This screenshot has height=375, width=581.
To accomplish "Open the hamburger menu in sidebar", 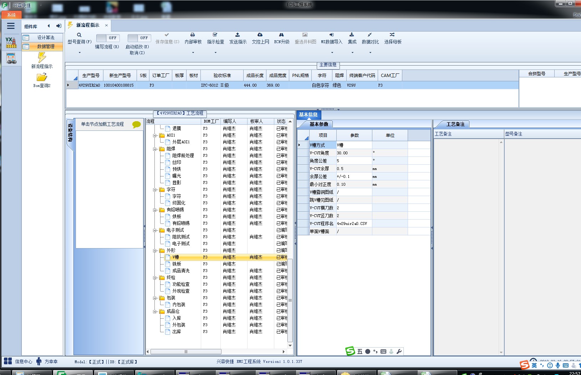I will [11, 26].
